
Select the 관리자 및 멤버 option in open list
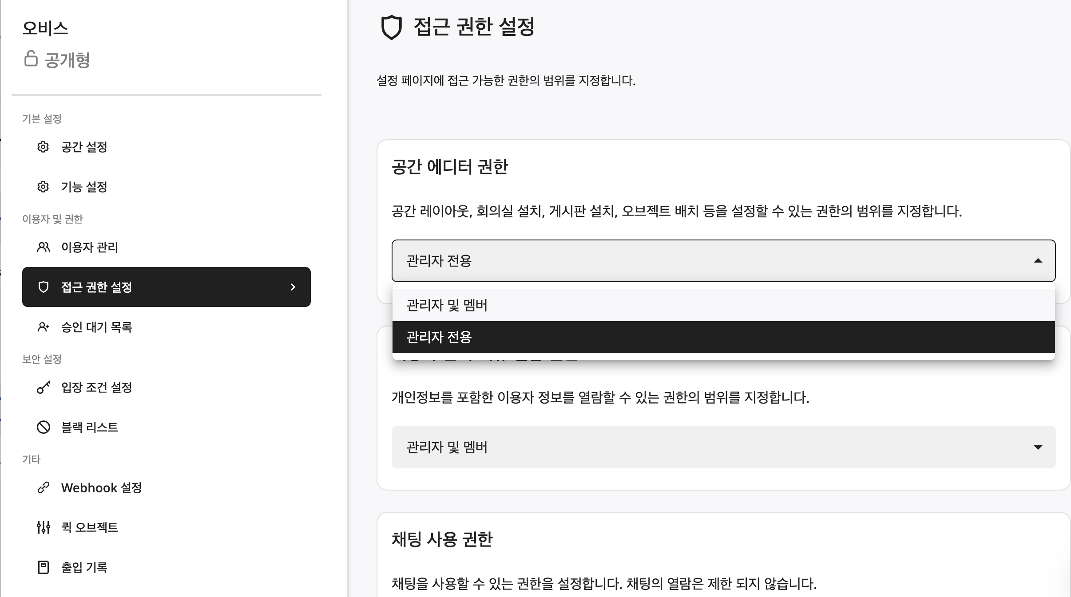click(723, 305)
